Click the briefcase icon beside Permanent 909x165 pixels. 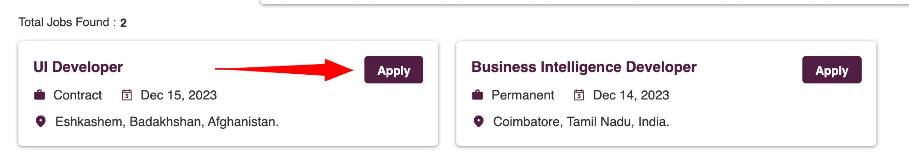(x=477, y=95)
